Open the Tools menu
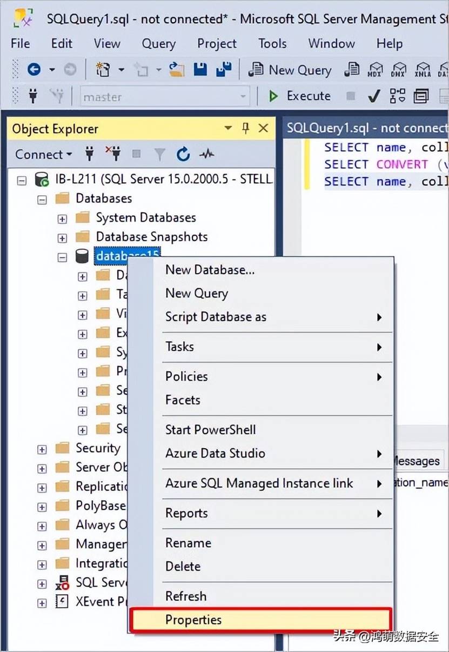Image resolution: width=449 pixels, height=652 pixels. tap(272, 43)
